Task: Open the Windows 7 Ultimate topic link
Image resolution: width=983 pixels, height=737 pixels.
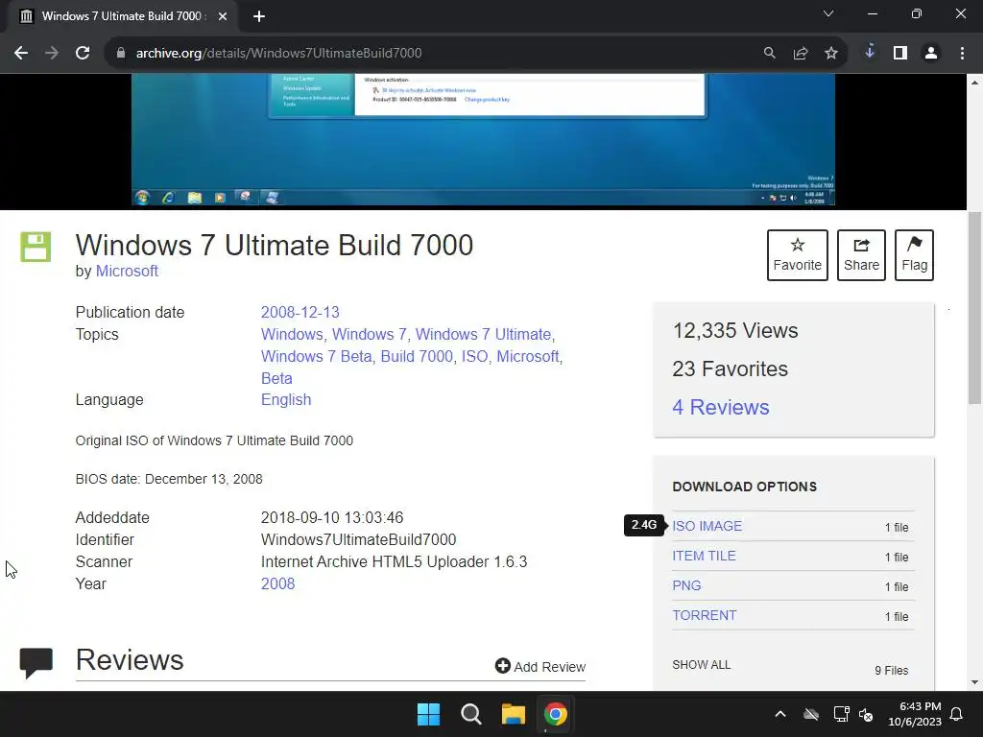Action: pyautogui.click(x=483, y=334)
